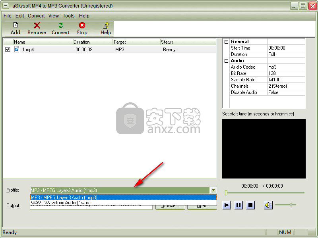The image size is (318, 238).
Task: Open the Help menu
Action: click(x=84, y=16)
